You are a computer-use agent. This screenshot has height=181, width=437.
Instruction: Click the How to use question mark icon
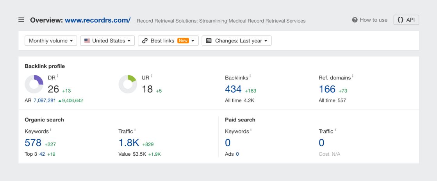[355, 20]
